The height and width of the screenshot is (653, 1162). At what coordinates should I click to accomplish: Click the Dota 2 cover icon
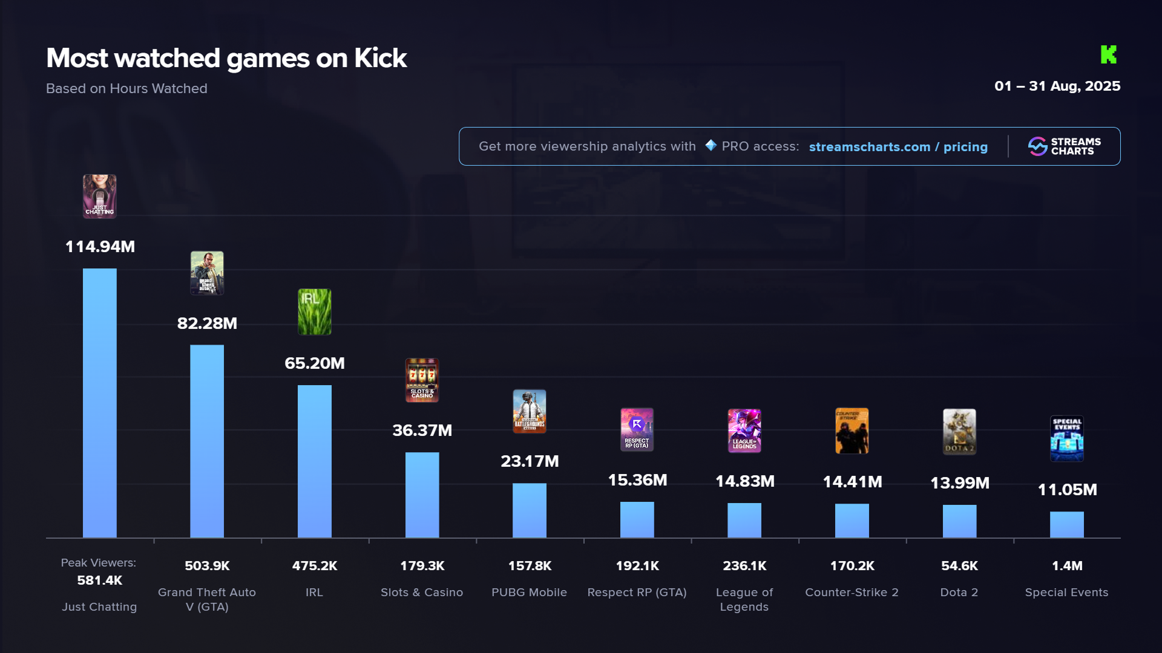pyautogui.click(x=959, y=432)
